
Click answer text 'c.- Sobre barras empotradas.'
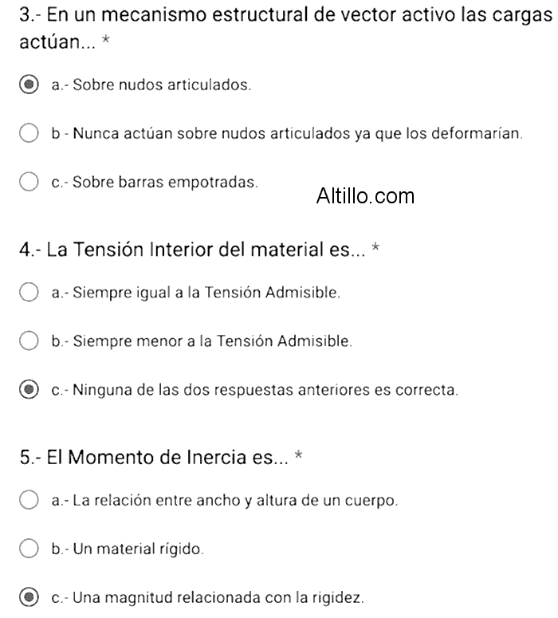(x=155, y=183)
